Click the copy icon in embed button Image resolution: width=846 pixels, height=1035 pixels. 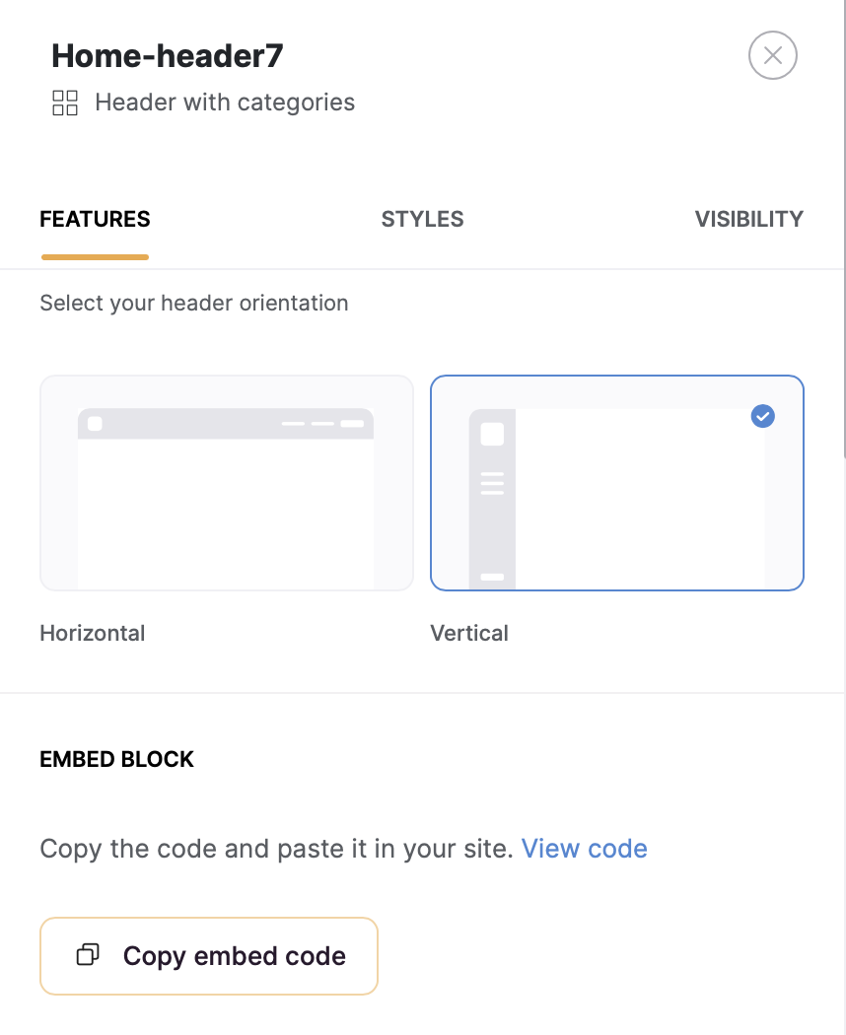(88, 954)
